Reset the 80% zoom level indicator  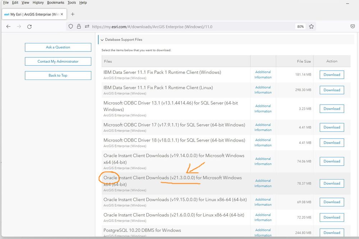[300, 27]
